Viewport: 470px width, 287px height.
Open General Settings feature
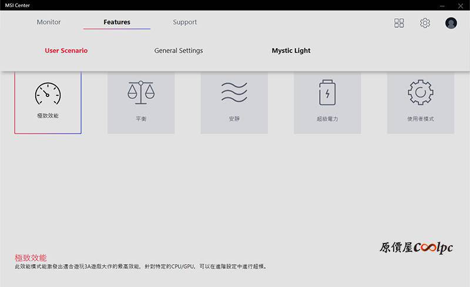coord(179,51)
